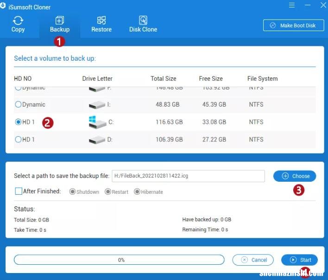Click the Total Size column header
The width and height of the screenshot is (328, 280).
[164, 79]
